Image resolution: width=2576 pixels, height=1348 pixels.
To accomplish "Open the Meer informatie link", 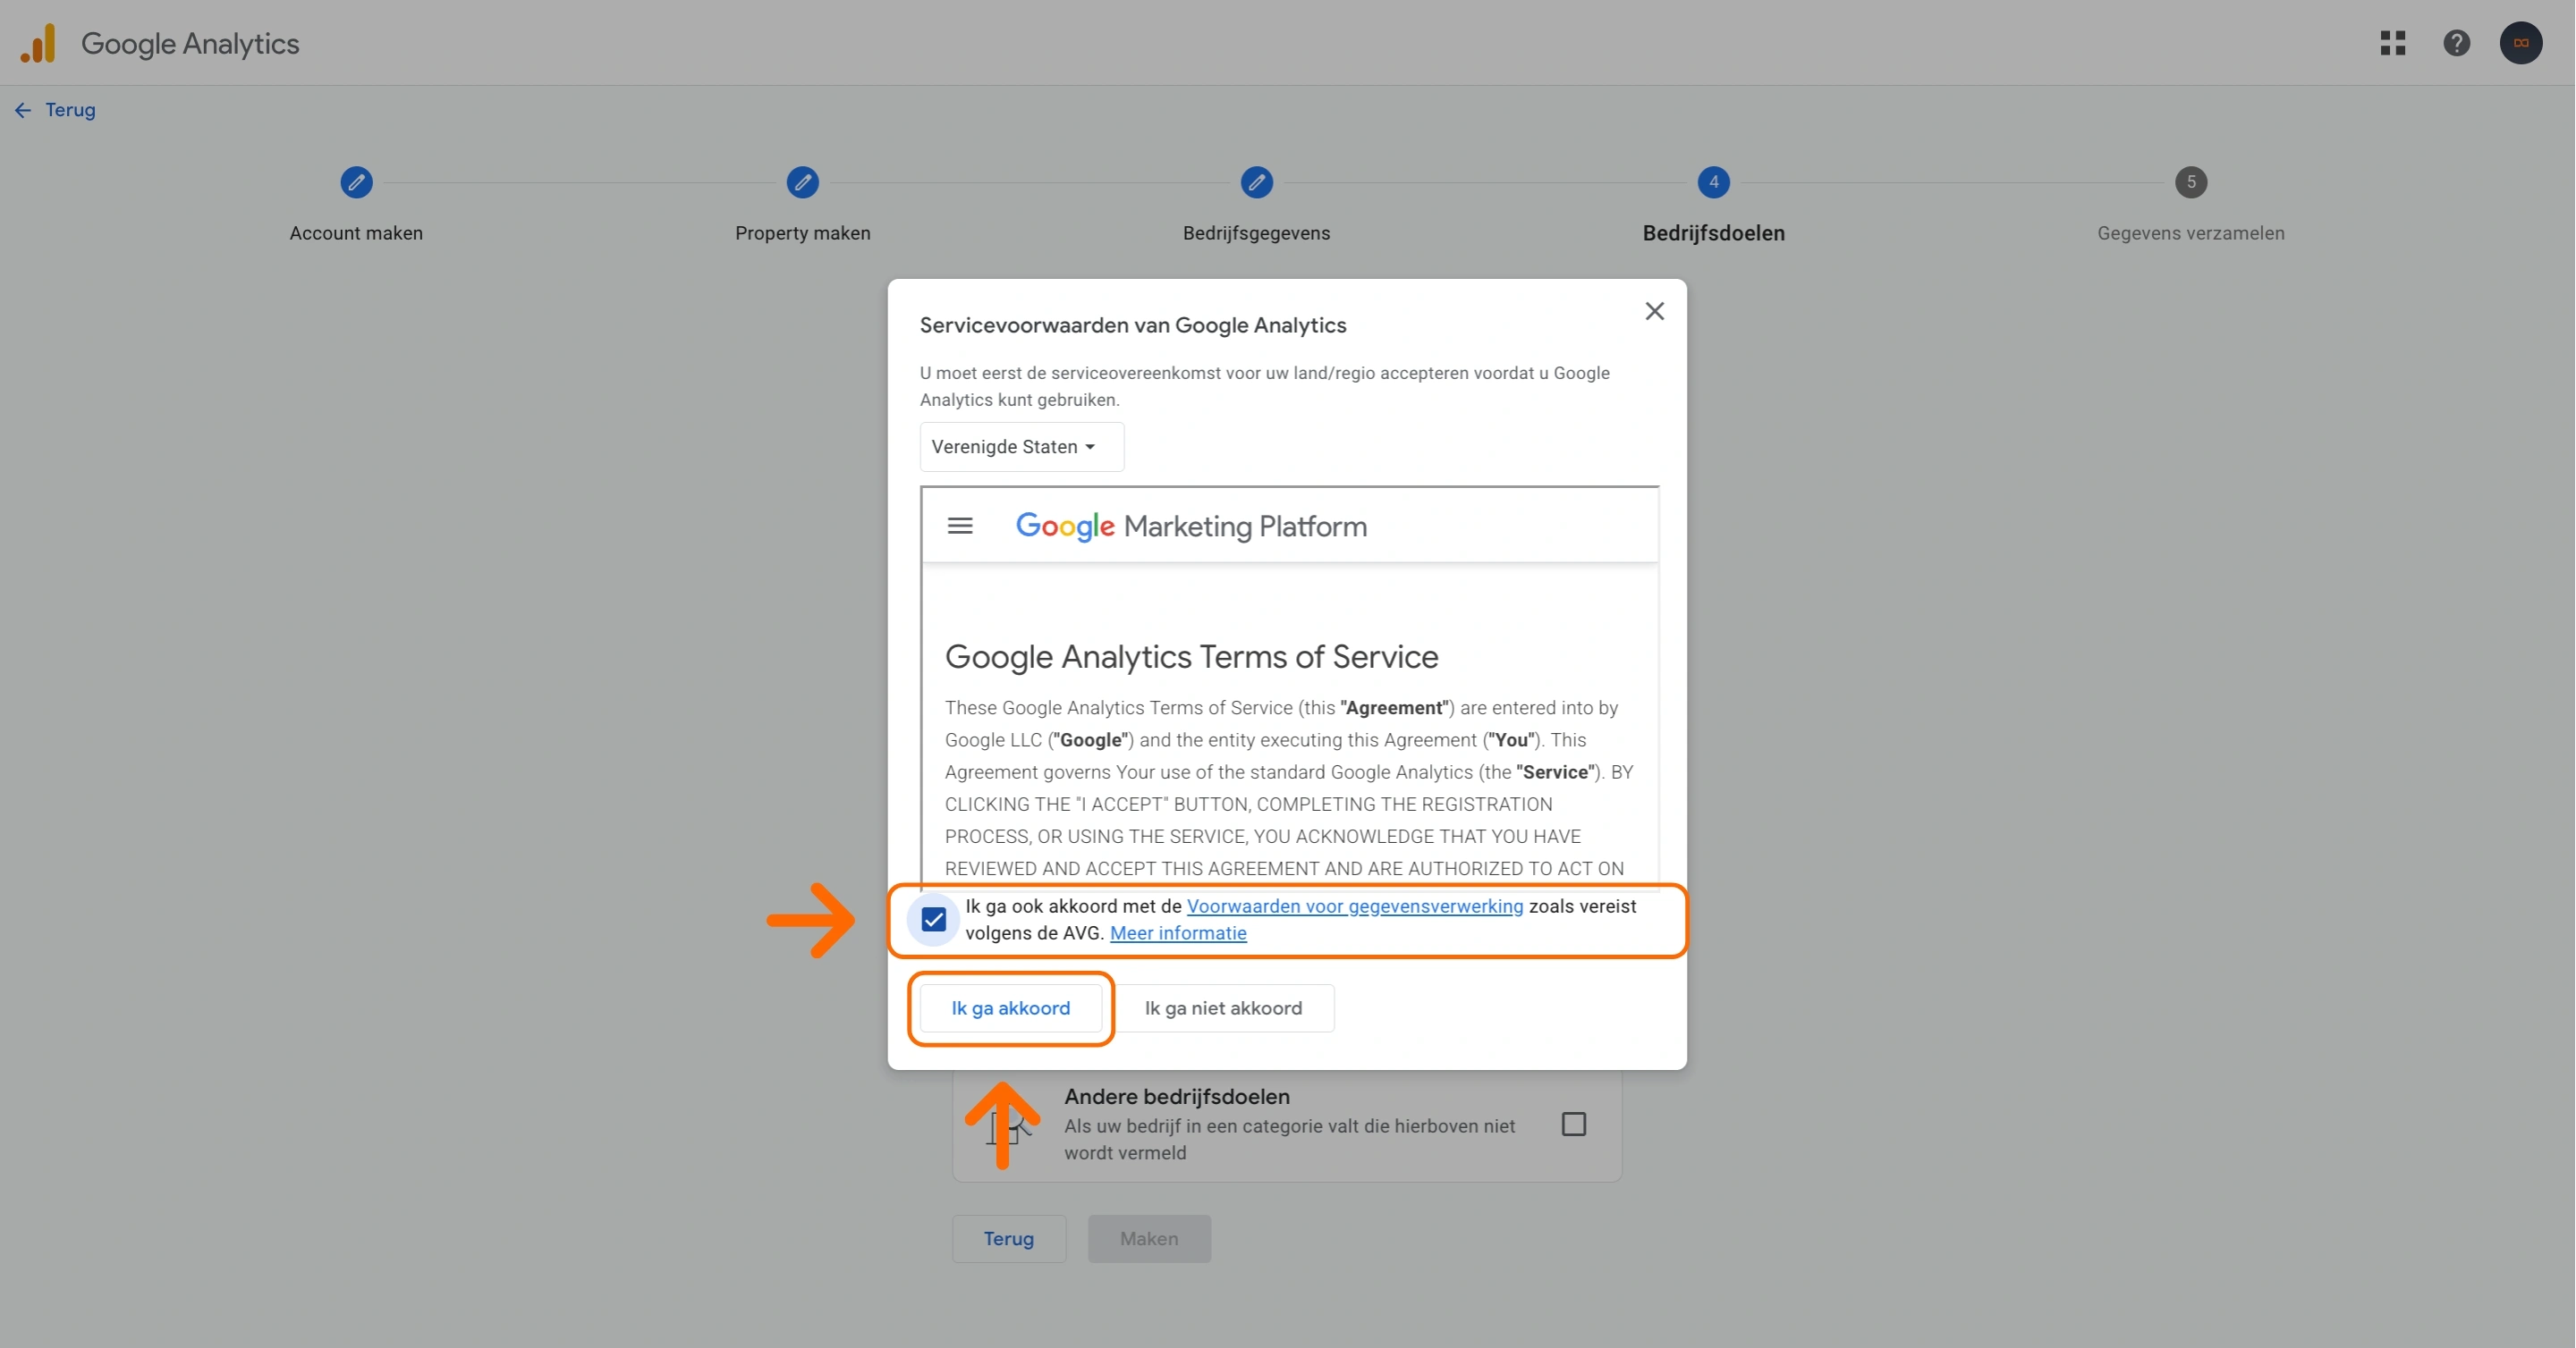I will [1177, 932].
